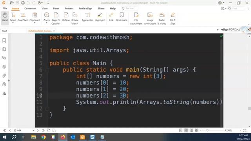Activate the SnapShot tool
The width and height of the screenshot is (251, 141).
[x=23, y=17]
